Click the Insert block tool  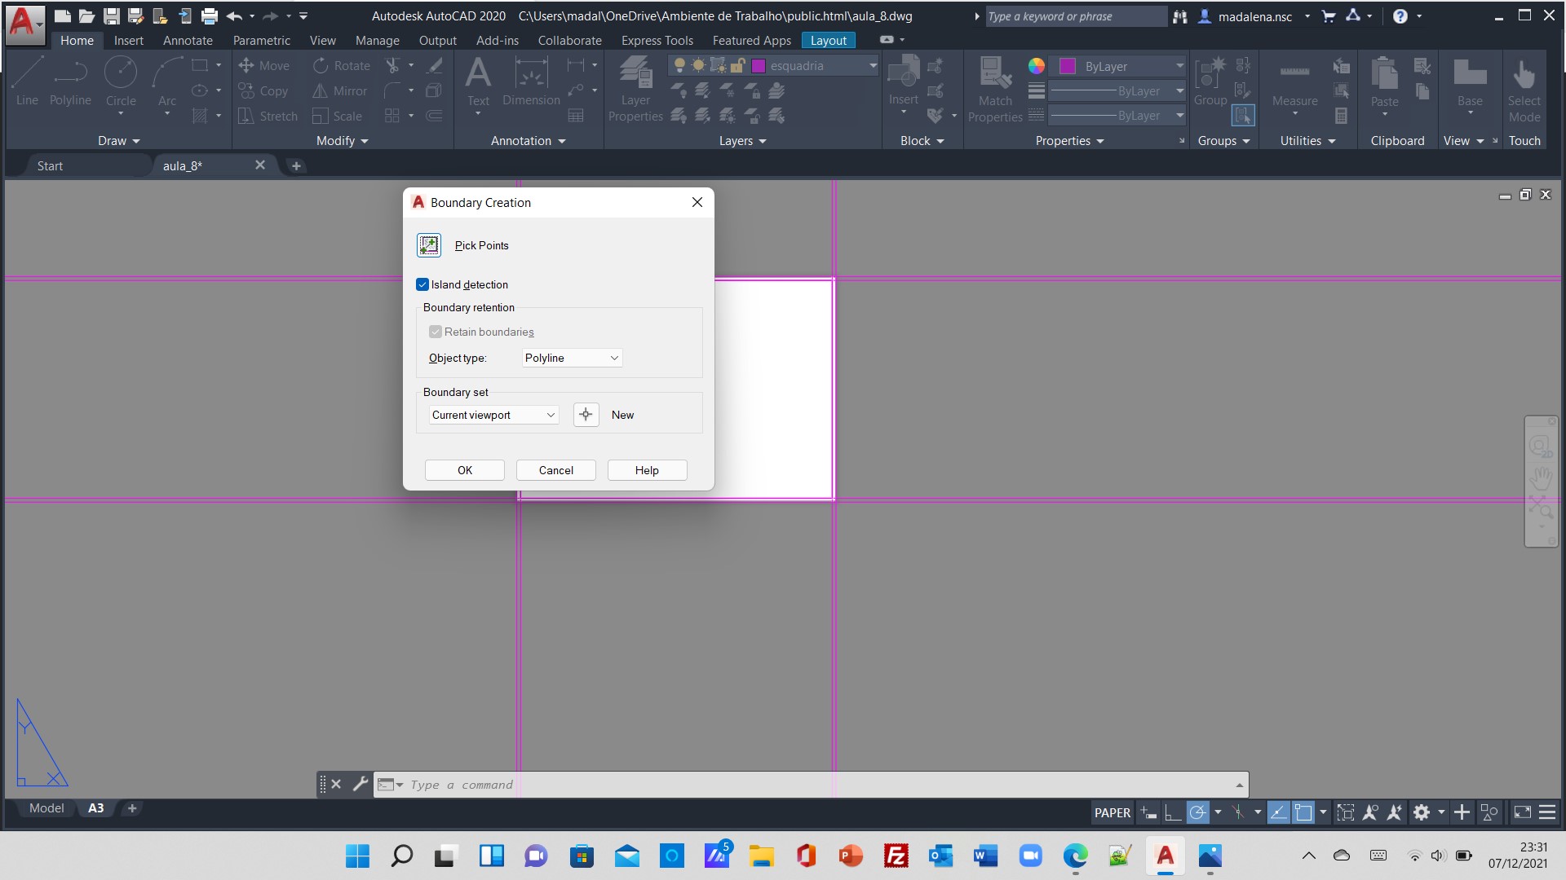(x=904, y=81)
